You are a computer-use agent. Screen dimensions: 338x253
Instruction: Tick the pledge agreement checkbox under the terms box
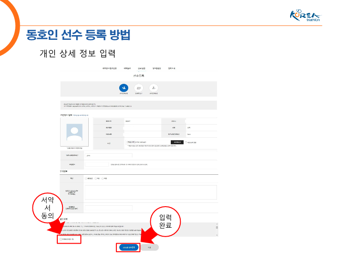pyautogui.click(x=61, y=239)
